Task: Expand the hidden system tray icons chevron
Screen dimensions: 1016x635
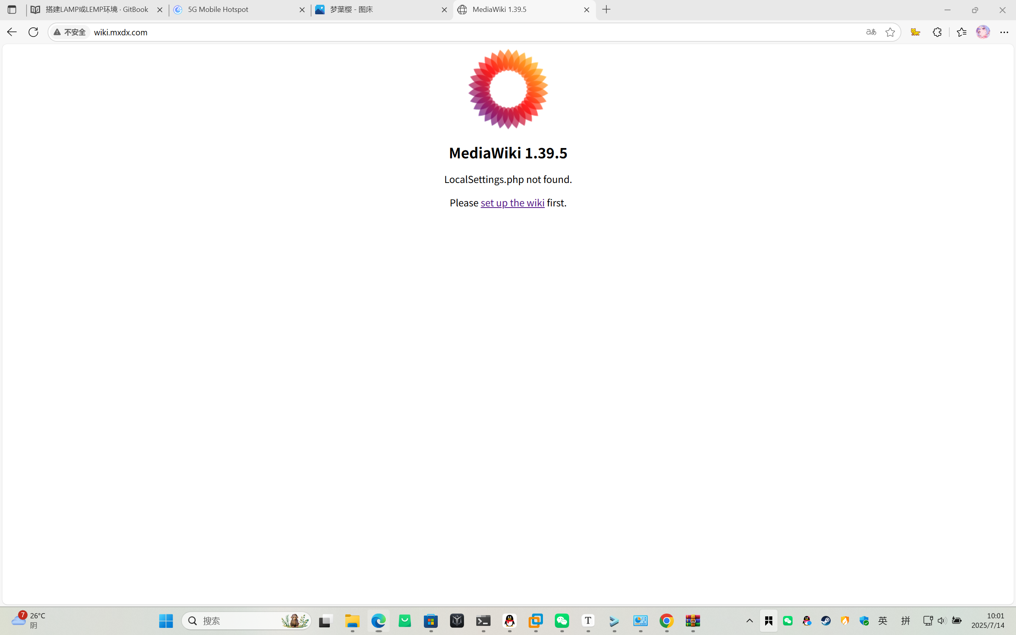Action: pyautogui.click(x=749, y=621)
